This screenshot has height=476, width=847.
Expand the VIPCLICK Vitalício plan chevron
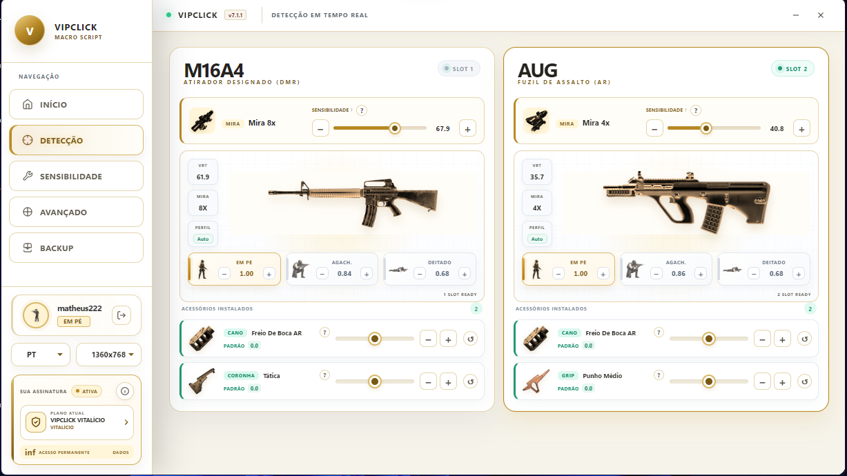126,422
